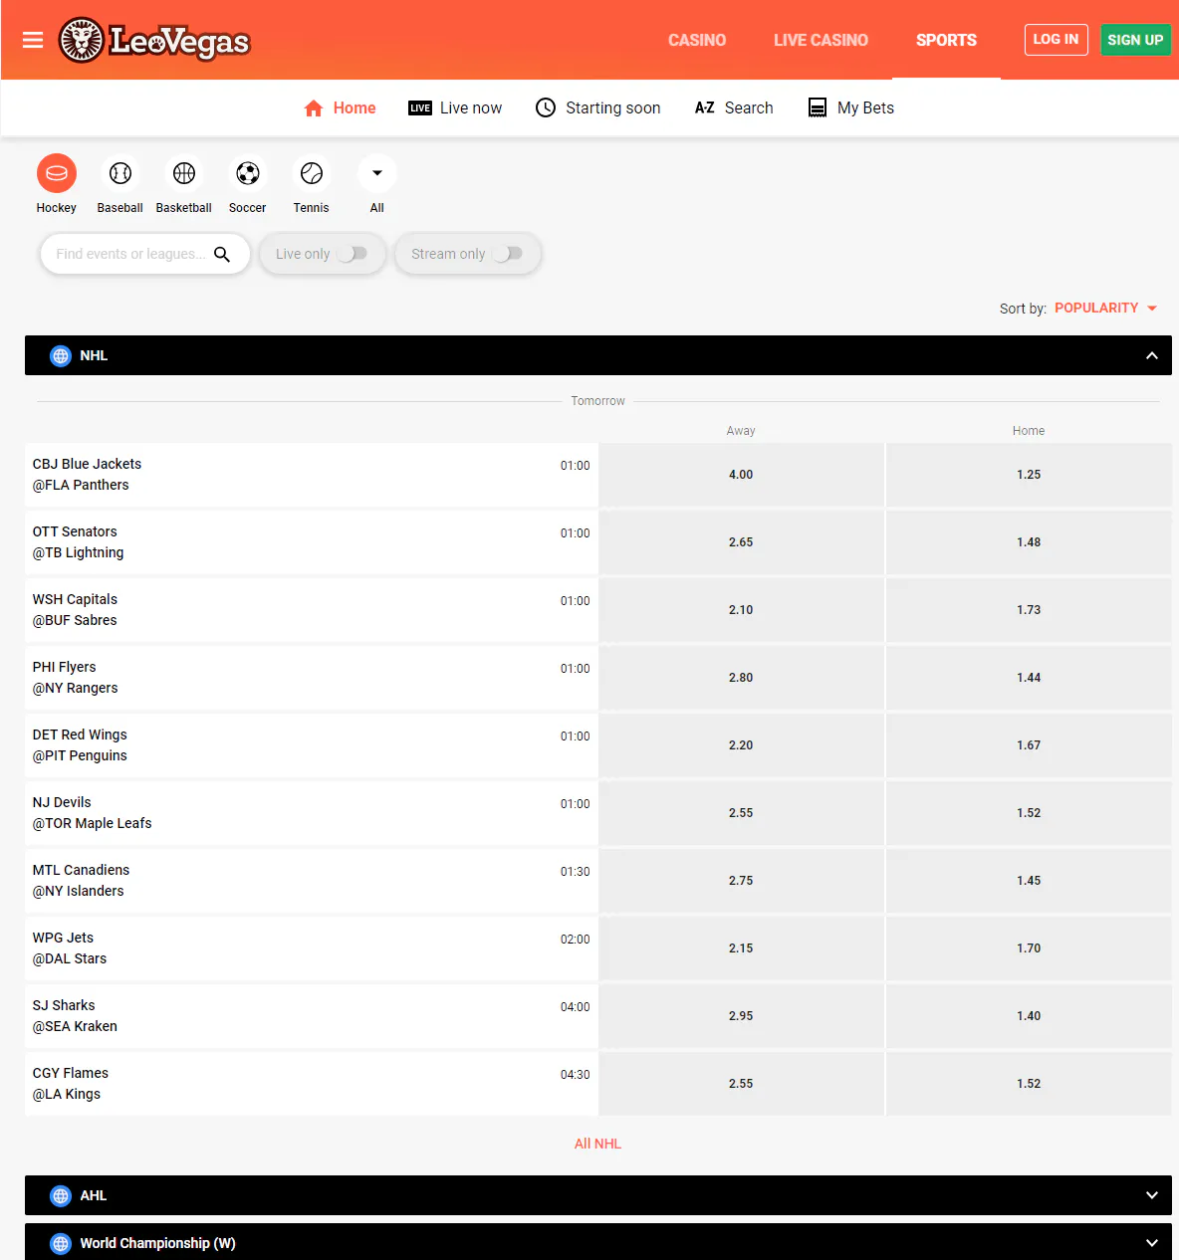The height and width of the screenshot is (1260, 1179).
Task: Select the Tennis sport icon
Action: coord(312,173)
